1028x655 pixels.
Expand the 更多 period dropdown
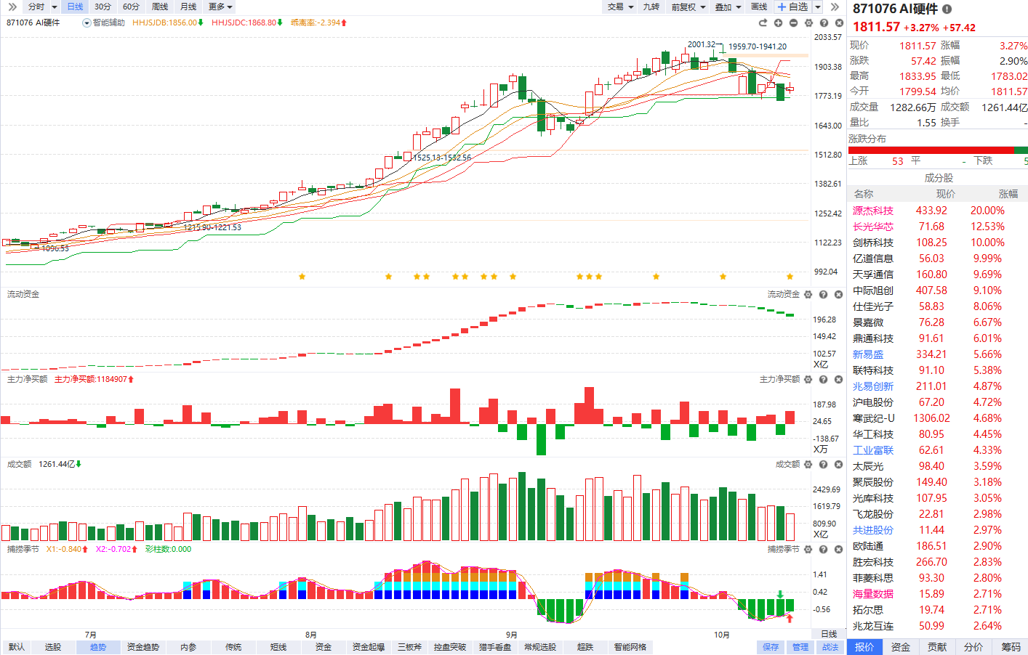pos(220,7)
